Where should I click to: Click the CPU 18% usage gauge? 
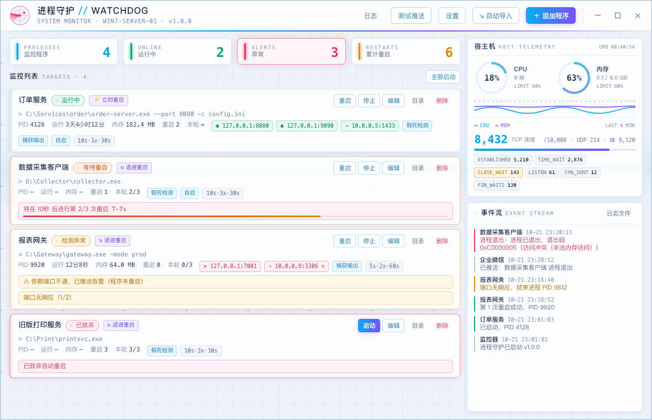492,78
